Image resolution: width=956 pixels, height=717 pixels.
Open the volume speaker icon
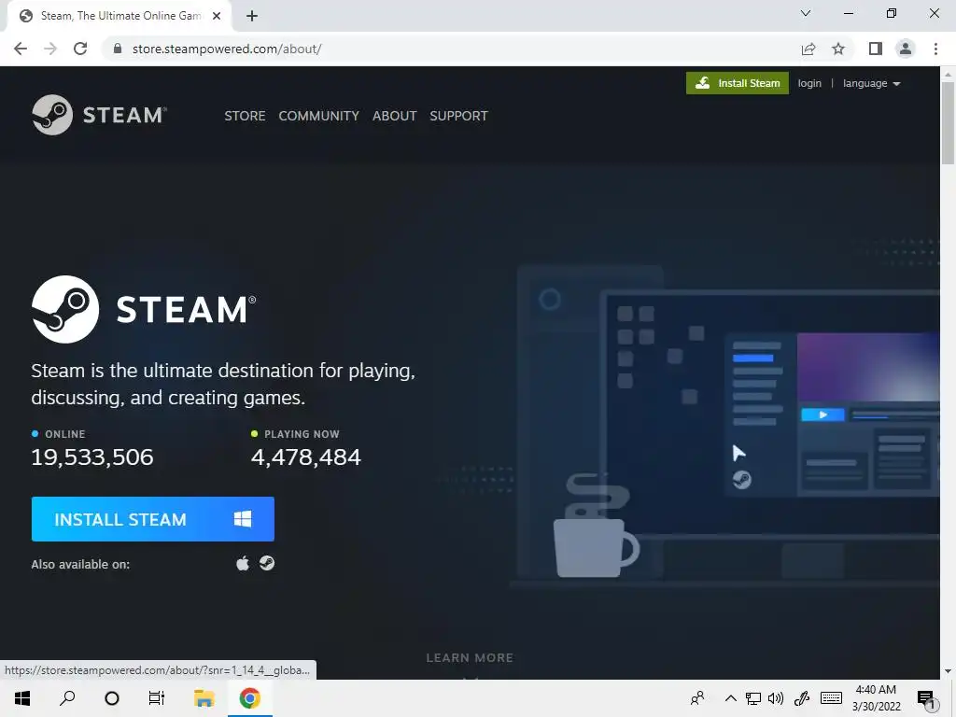[x=776, y=698]
